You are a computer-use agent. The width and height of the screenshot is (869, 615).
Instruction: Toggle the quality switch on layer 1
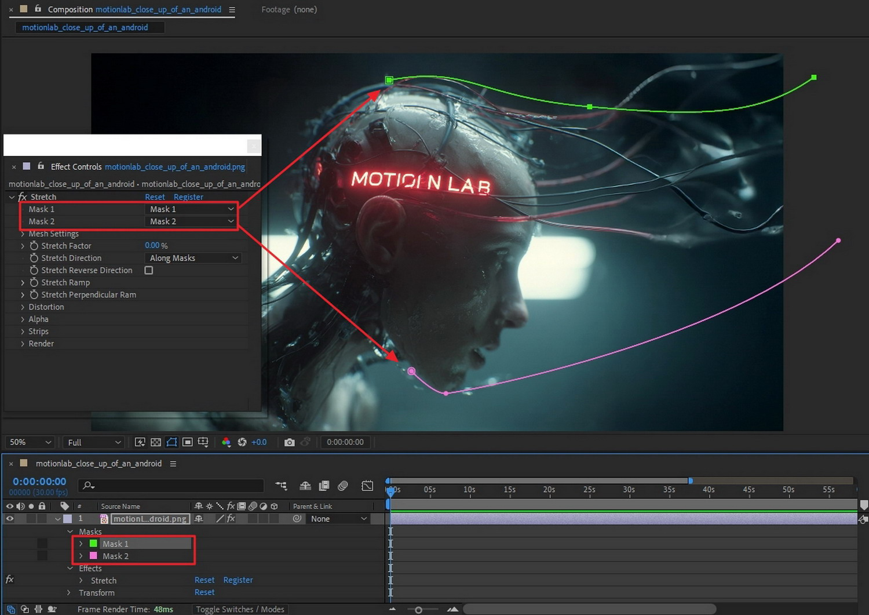220,519
